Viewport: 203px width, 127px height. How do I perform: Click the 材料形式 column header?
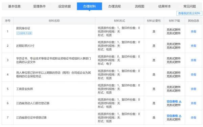pos(119,21)
